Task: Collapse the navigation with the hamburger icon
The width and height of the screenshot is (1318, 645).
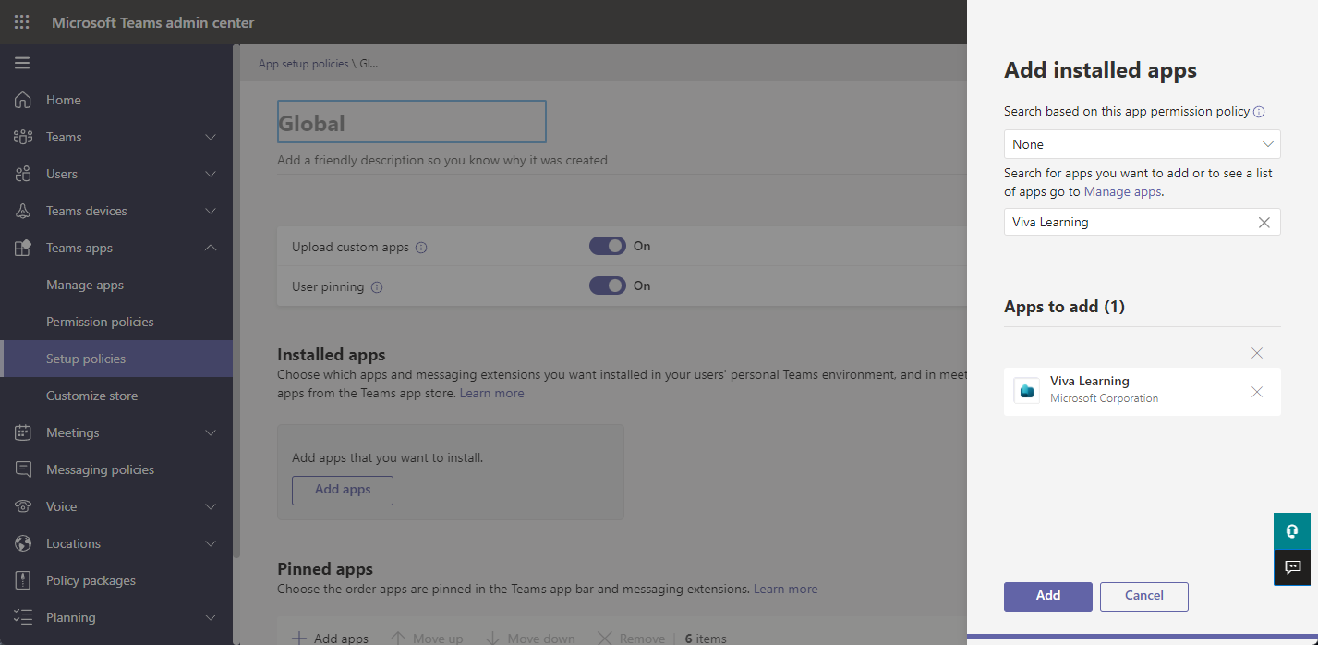Action: [x=22, y=62]
